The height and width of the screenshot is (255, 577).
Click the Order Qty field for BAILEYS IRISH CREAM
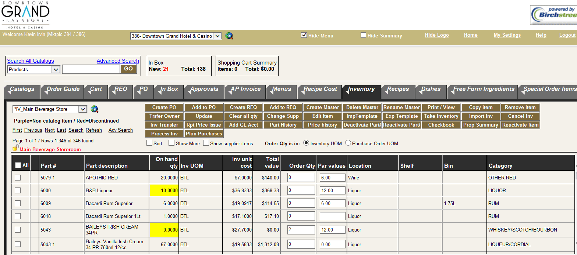tap(301, 230)
